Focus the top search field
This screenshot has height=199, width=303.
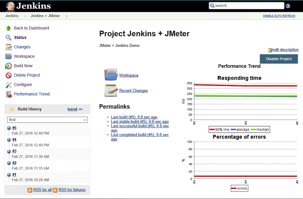[x=246, y=6]
